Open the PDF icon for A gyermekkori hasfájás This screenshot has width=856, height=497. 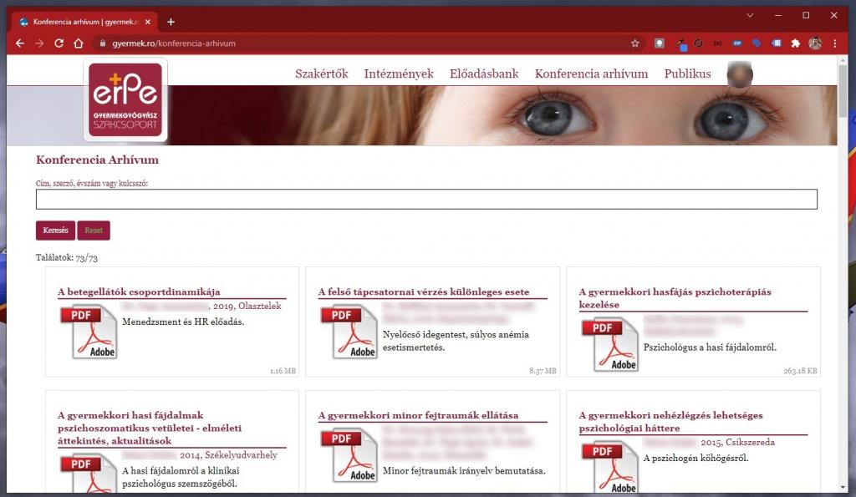coord(609,344)
